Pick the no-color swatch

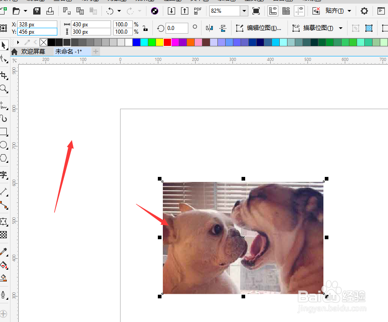tap(44, 42)
